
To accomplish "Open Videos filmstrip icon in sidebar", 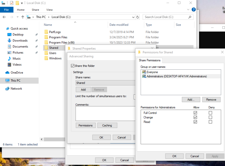I will pyautogui.click(x=9, y=64).
